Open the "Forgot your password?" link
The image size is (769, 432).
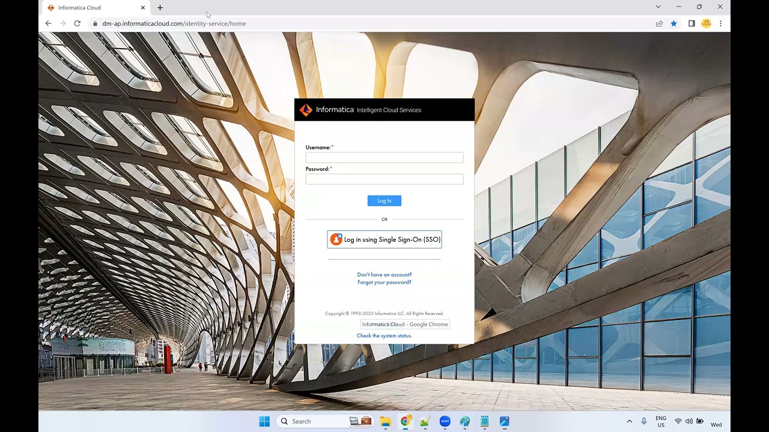[x=384, y=282]
